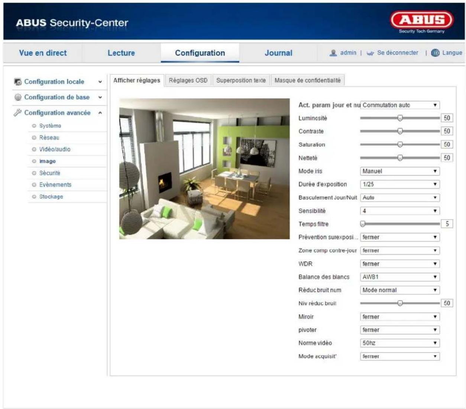Open the Image settings page
Screen dimensions: 466x409
click(x=48, y=161)
